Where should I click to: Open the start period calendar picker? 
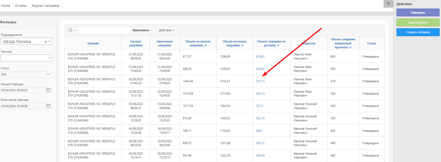click(x=48, y=90)
